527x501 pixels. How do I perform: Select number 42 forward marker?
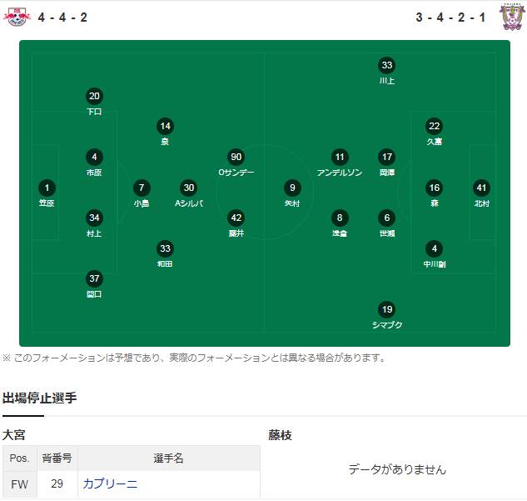tap(236, 218)
